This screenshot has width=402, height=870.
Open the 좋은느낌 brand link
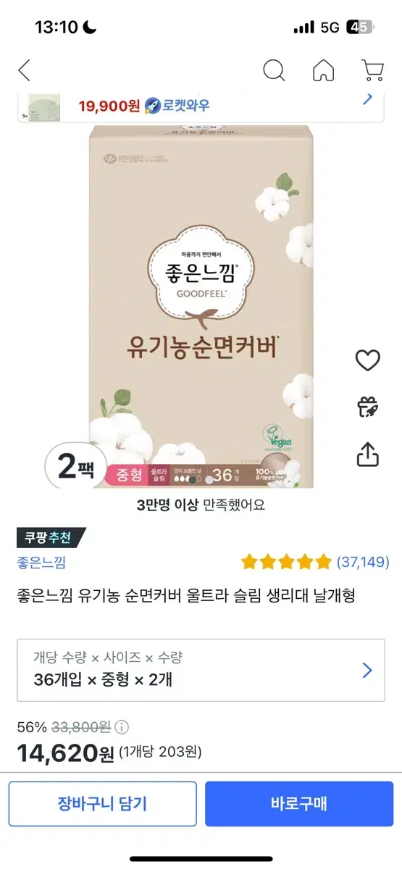coord(41,562)
